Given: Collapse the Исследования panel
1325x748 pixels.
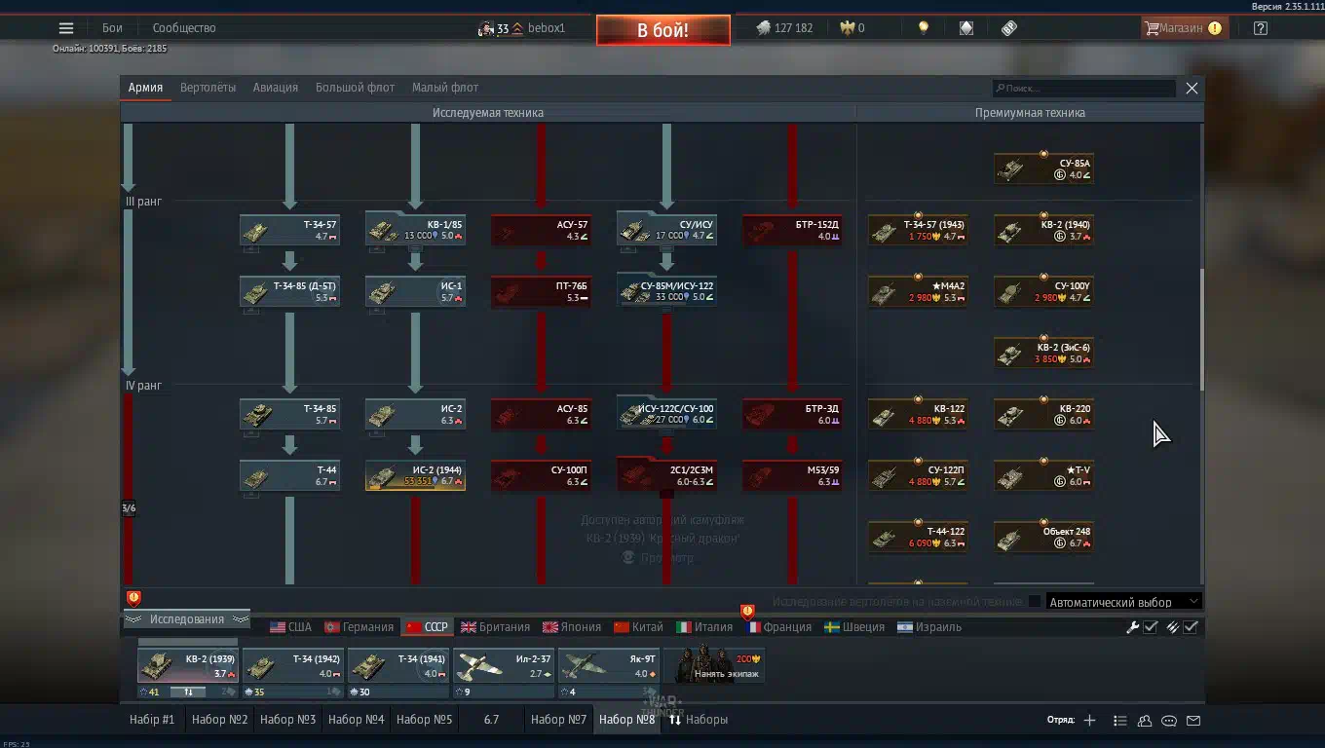Looking at the screenshot, I should pos(187,619).
